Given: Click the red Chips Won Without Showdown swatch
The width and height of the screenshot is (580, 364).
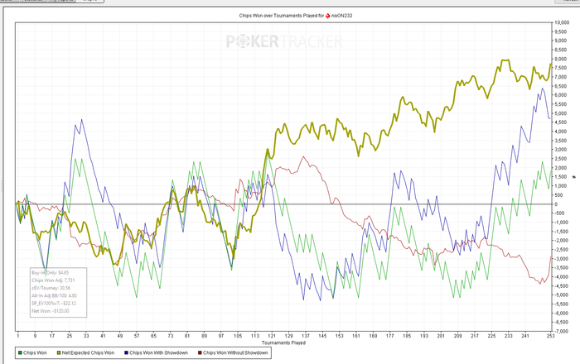Looking at the screenshot, I should pos(200,353).
